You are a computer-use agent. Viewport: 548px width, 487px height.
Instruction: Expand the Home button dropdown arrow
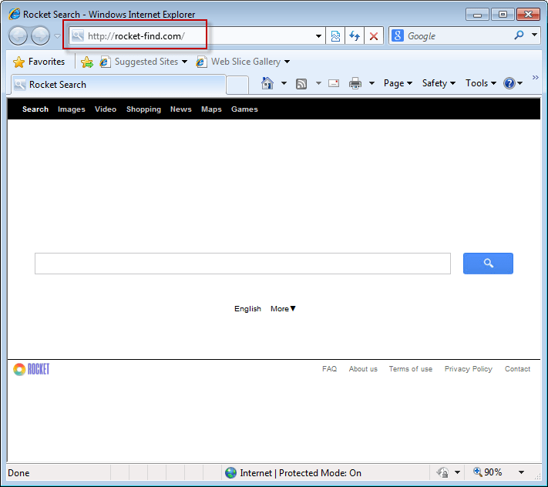284,83
